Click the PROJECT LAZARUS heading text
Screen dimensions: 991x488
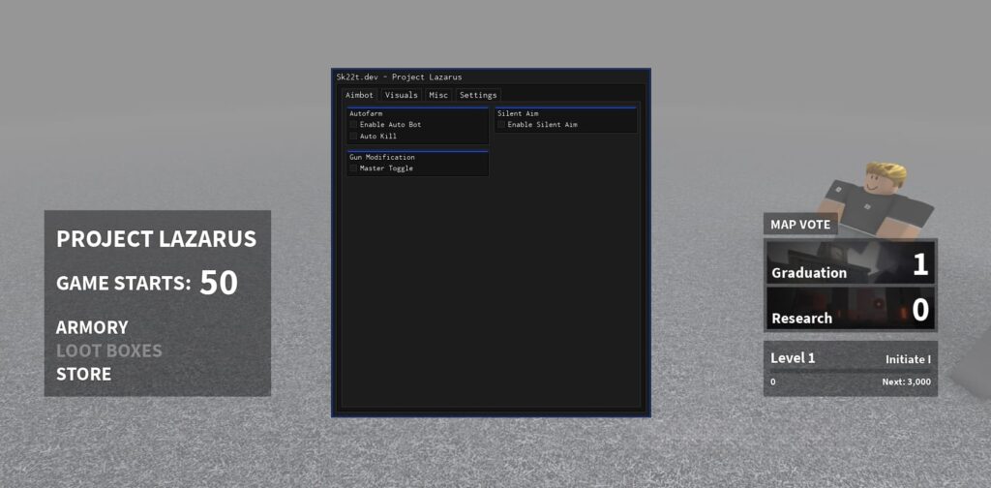click(x=156, y=239)
